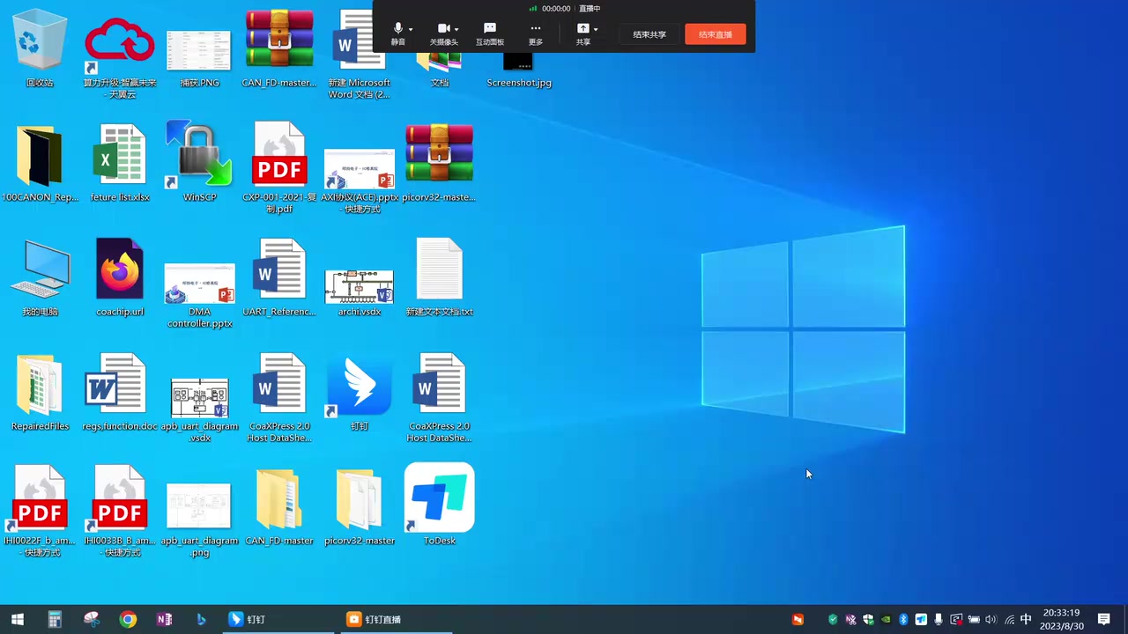Select the picorv32-master folder icon

coord(359,507)
